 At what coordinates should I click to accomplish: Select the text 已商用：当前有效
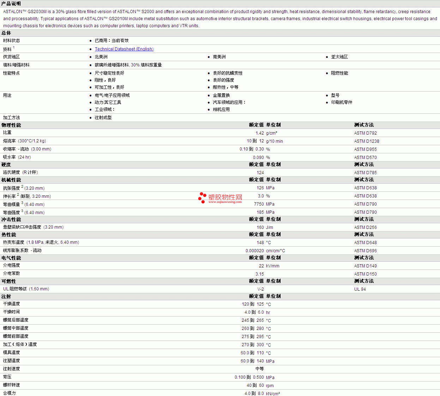(x=111, y=41)
